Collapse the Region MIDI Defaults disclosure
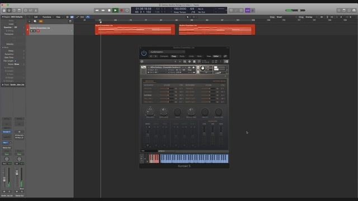The height and width of the screenshot is (201, 358). point(3,17)
